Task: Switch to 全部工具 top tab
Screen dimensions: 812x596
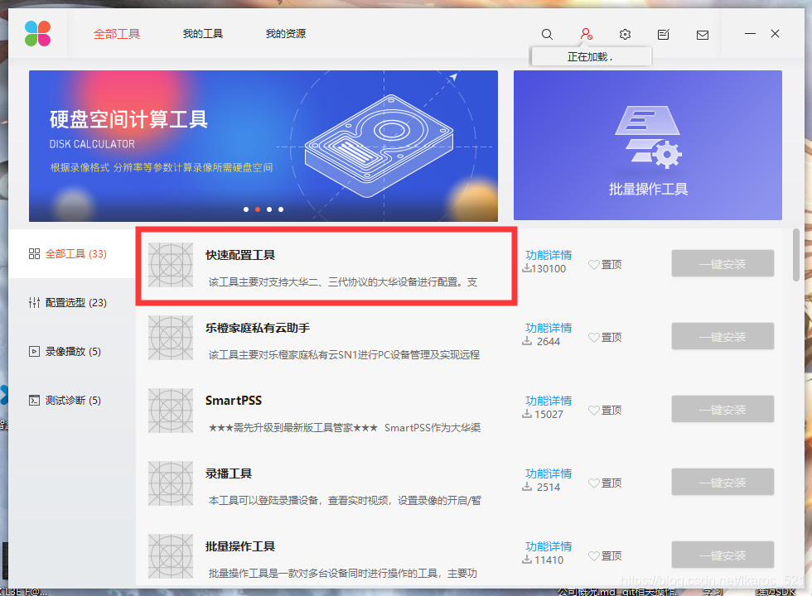Action: pos(117,34)
